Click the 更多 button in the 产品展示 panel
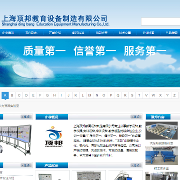 click(x=136, y=165)
